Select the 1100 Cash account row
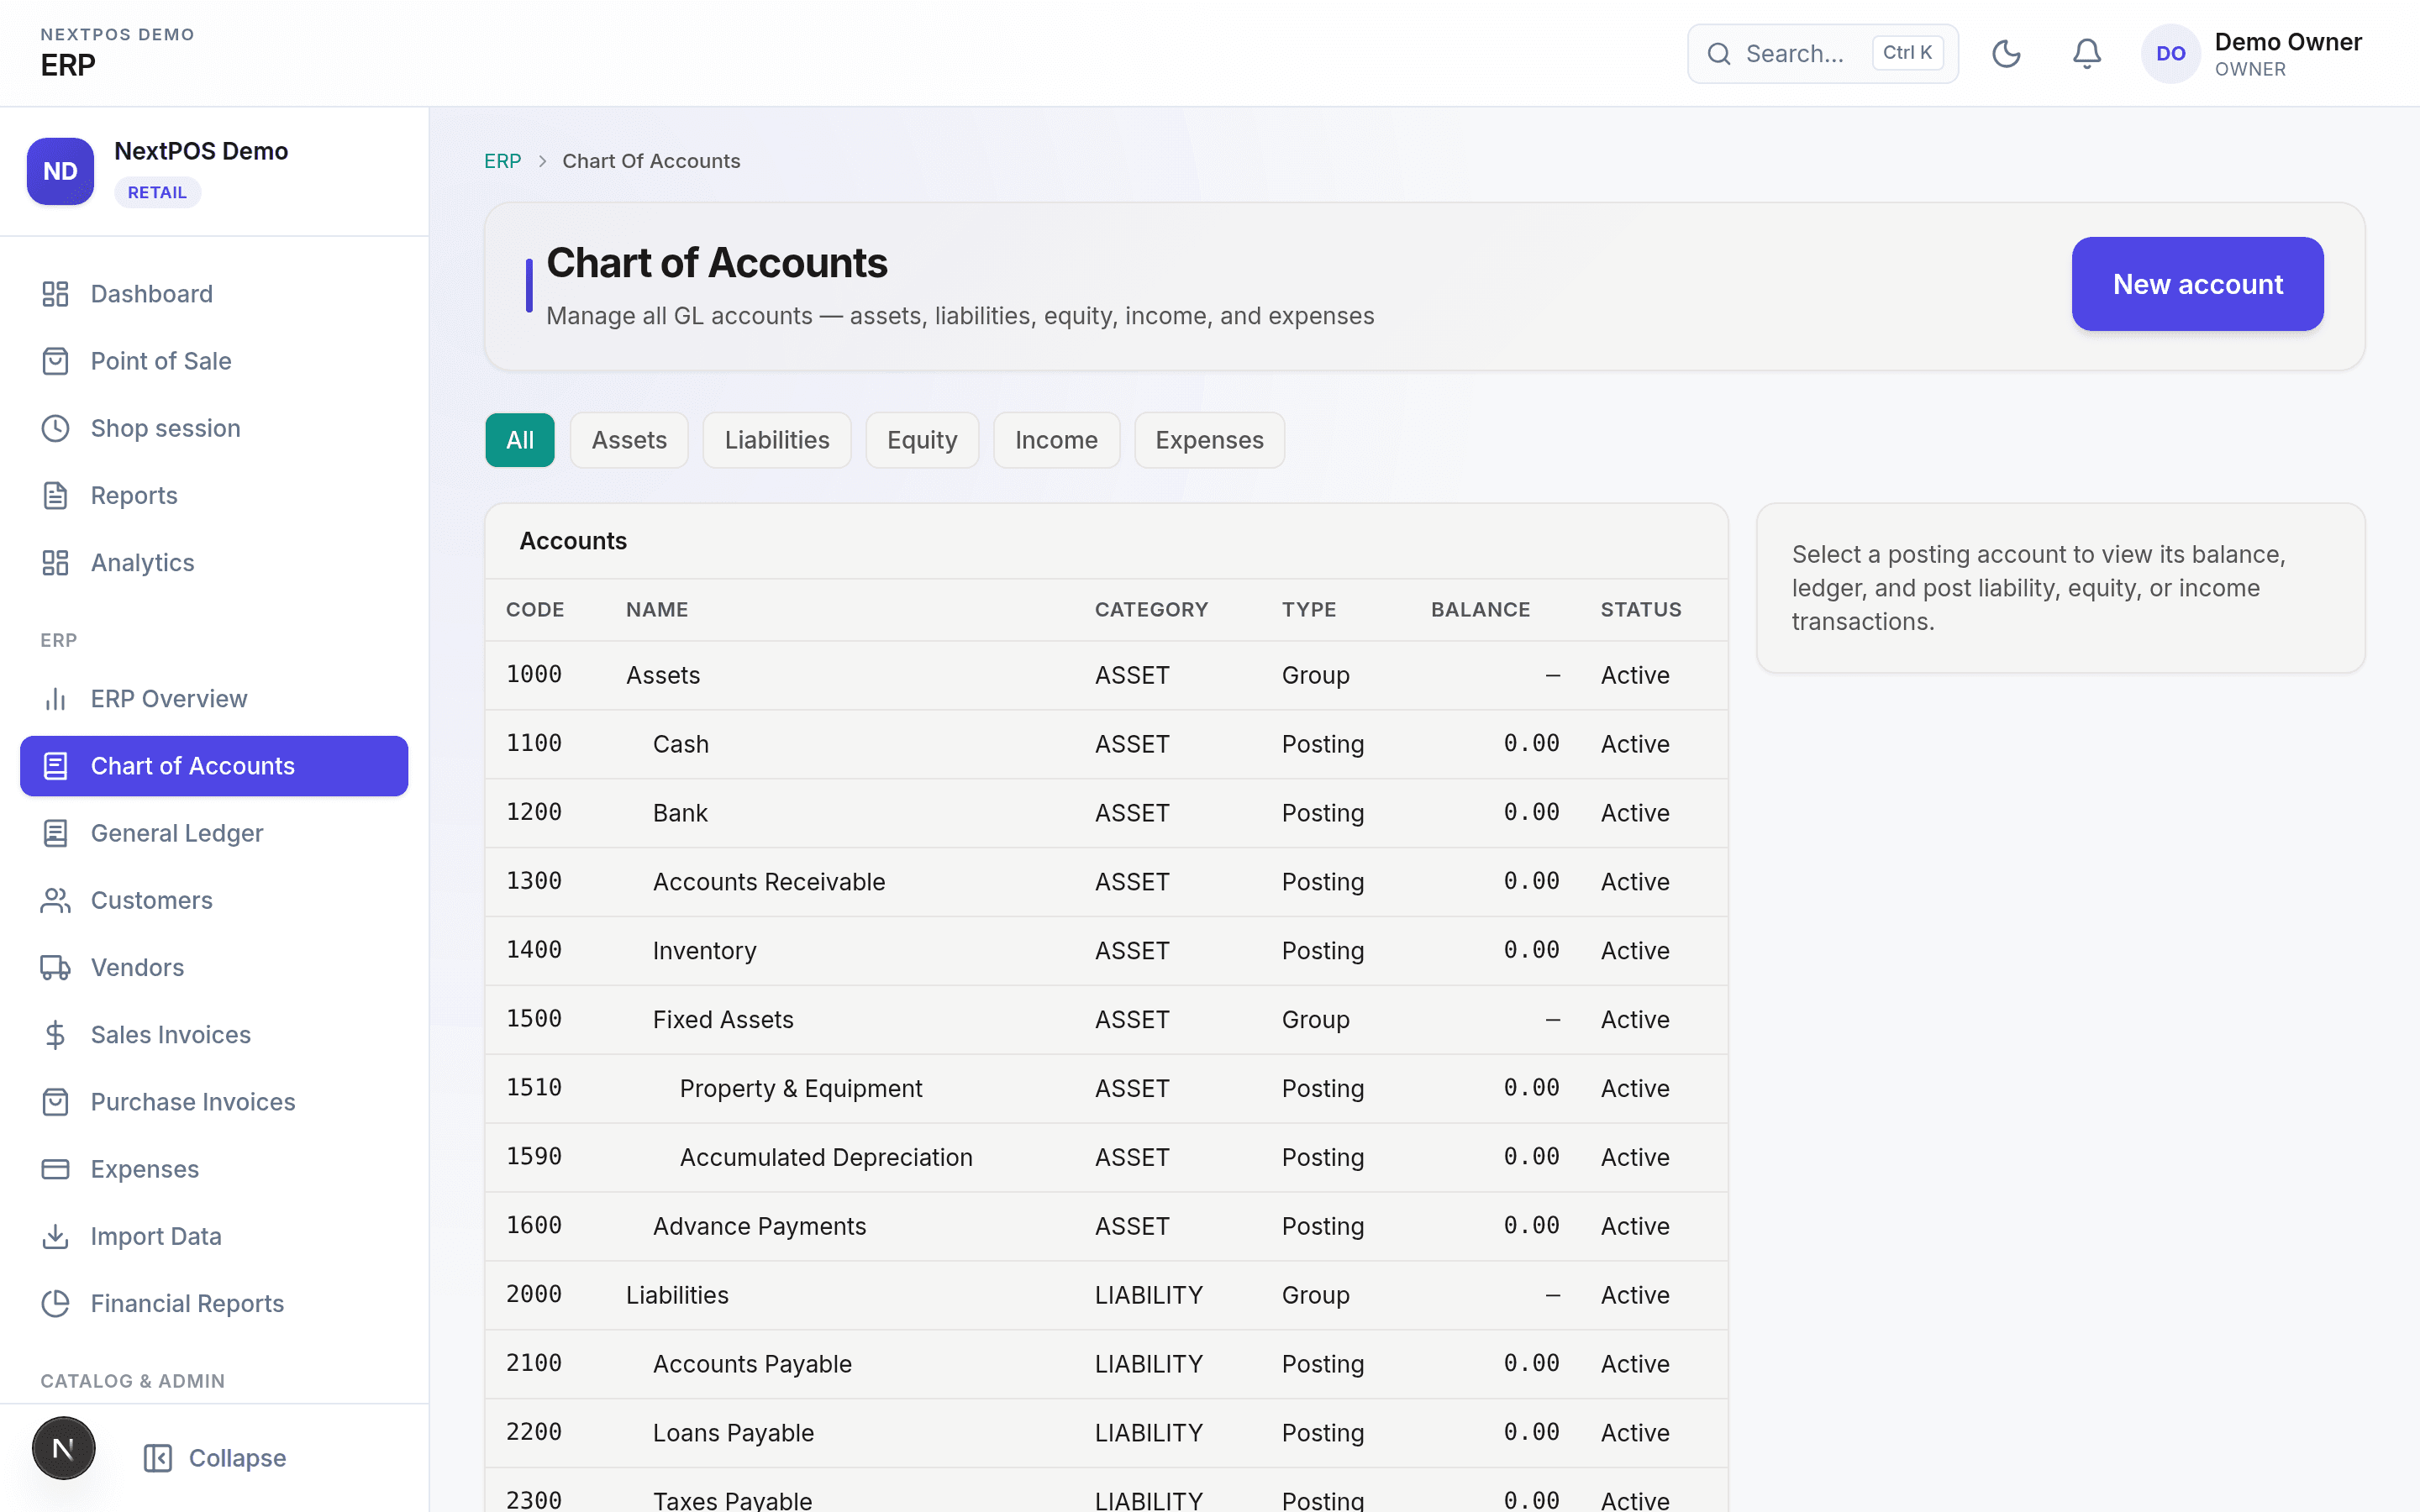Image resolution: width=2420 pixels, height=1512 pixels. click(1106, 744)
